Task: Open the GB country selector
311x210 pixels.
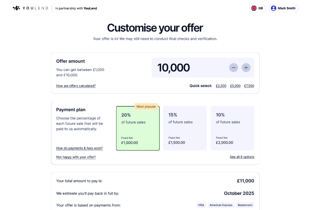Action: 257,8
